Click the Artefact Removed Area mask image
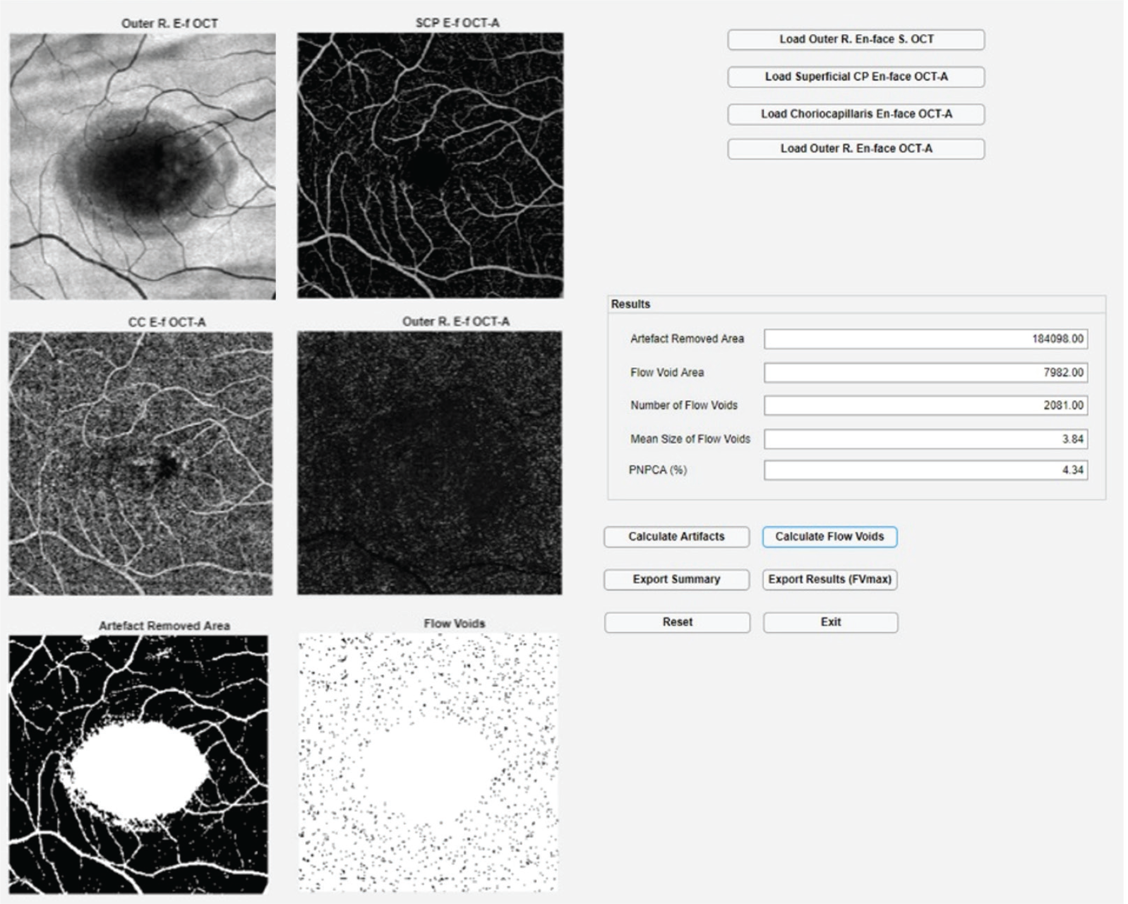 [138, 764]
